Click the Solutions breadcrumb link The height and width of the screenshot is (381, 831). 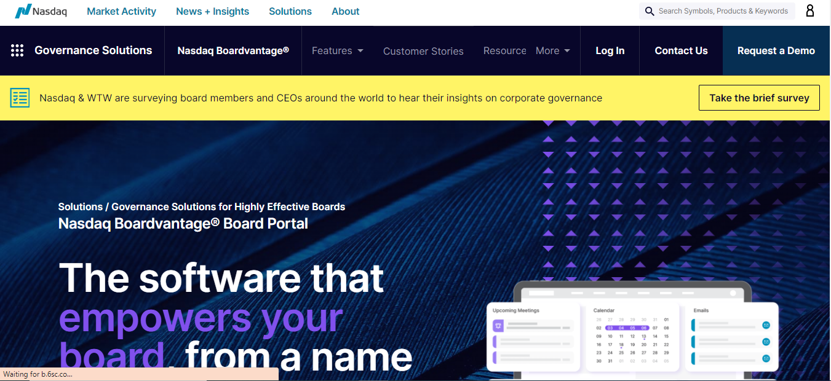(81, 206)
